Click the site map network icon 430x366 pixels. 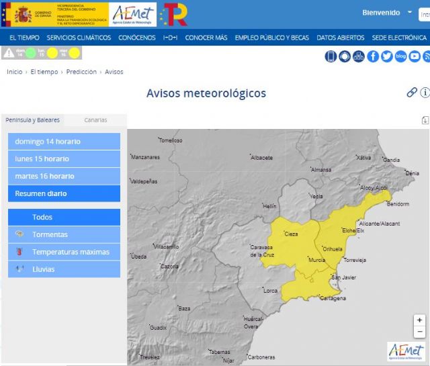coord(359,56)
